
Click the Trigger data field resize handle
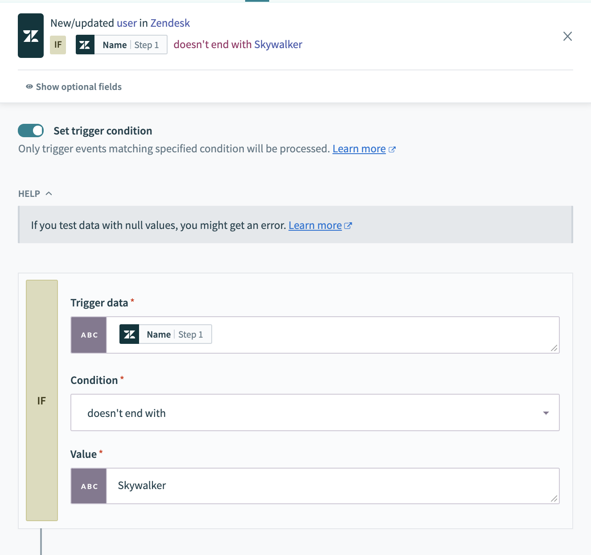click(554, 348)
